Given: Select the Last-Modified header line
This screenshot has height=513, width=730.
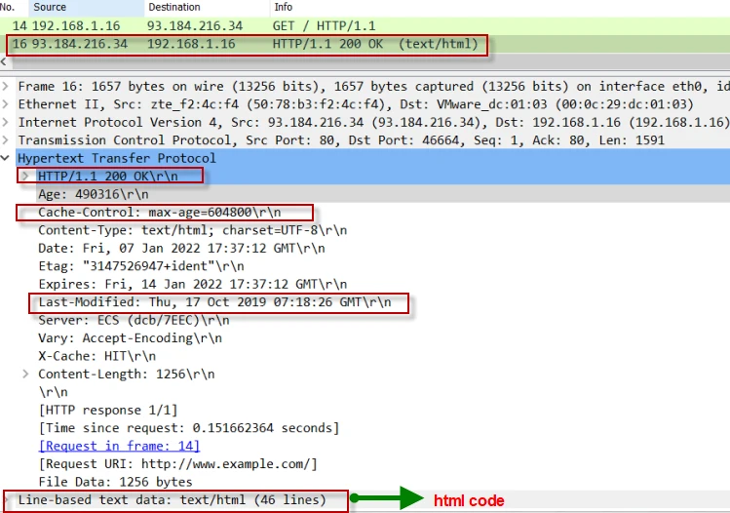Looking at the screenshot, I should [214, 302].
